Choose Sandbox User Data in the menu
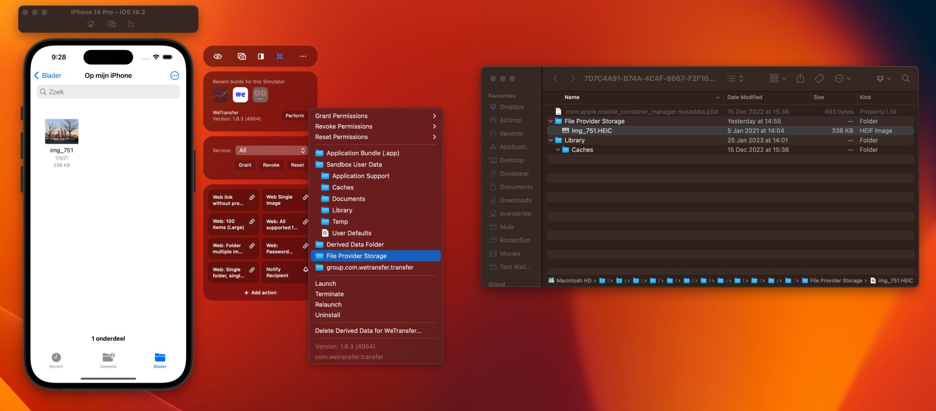 click(x=376, y=165)
